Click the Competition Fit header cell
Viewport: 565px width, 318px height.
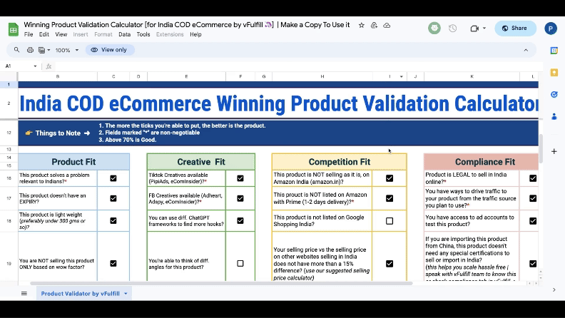click(x=339, y=162)
